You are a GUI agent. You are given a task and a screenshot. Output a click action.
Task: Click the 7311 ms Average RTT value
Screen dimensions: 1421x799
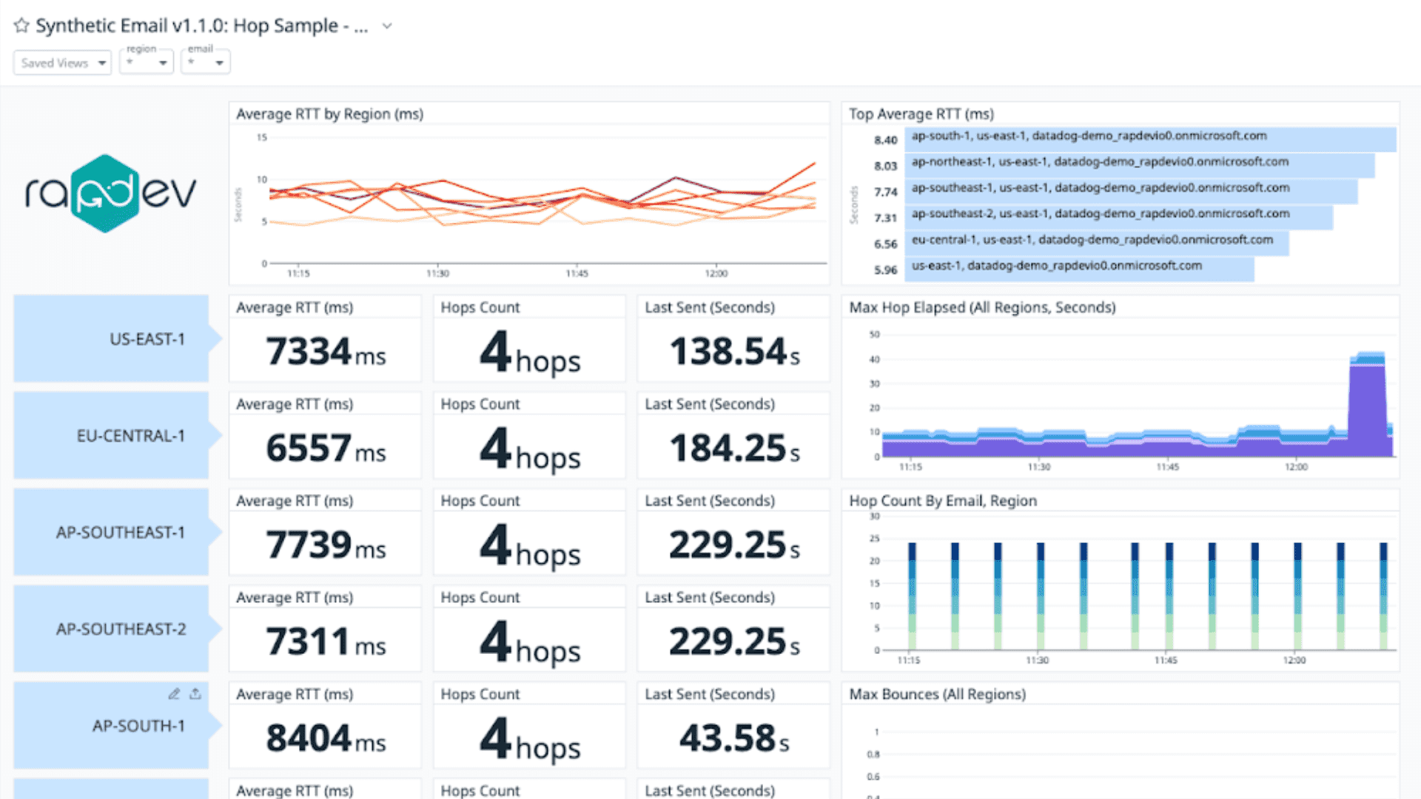pyautogui.click(x=326, y=641)
